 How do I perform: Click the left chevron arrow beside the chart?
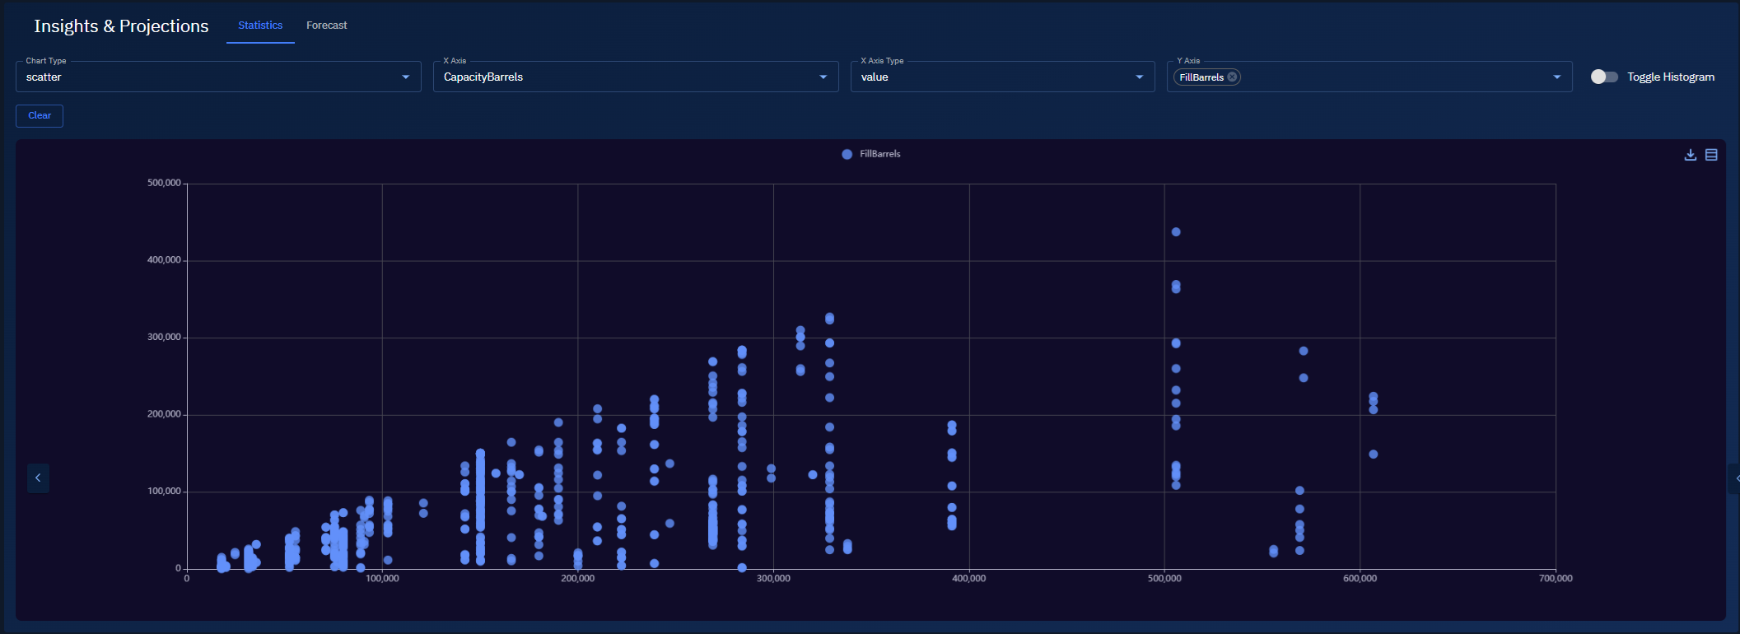point(38,478)
